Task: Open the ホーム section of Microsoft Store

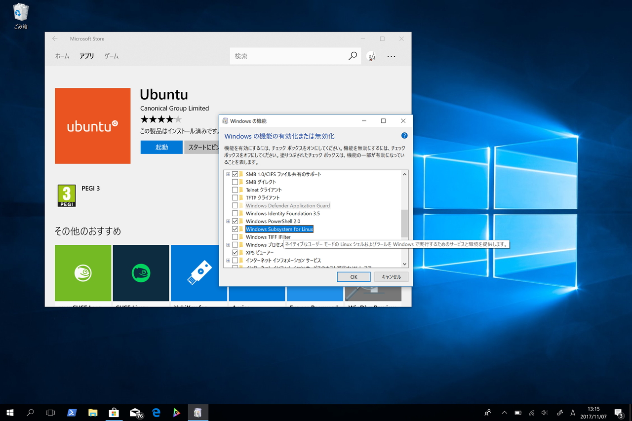Action: pos(62,56)
